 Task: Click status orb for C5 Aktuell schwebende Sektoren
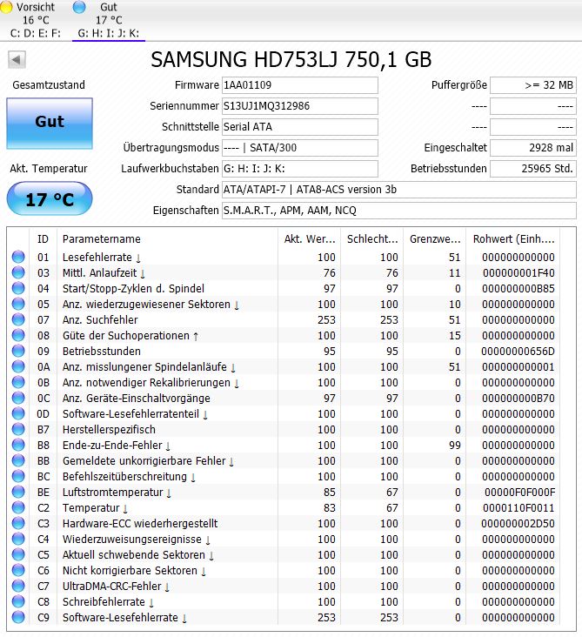coord(18,554)
